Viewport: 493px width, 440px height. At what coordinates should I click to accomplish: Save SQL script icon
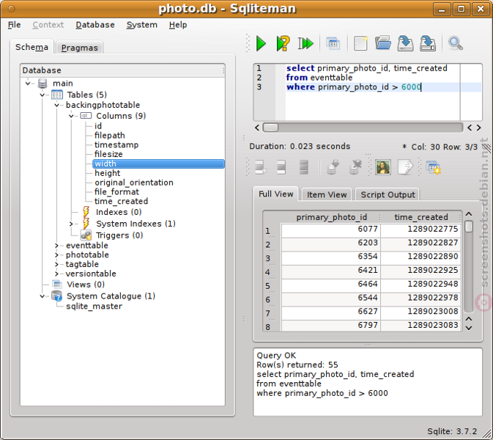point(405,43)
